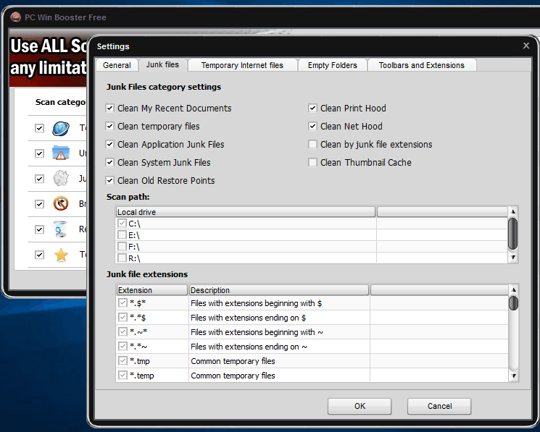The width and height of the screenshot is (540, 432).
Task: Toggle the *.tmp extension checkbox
Action: 122,360
